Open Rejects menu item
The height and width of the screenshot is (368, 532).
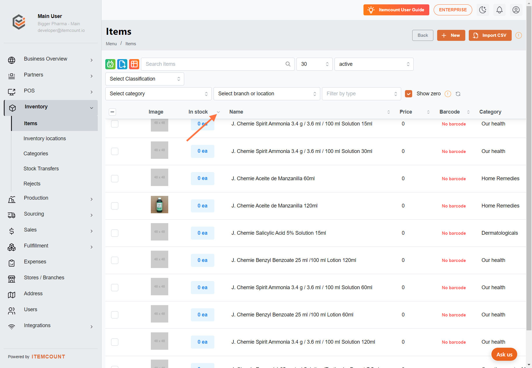coord(32,184)
